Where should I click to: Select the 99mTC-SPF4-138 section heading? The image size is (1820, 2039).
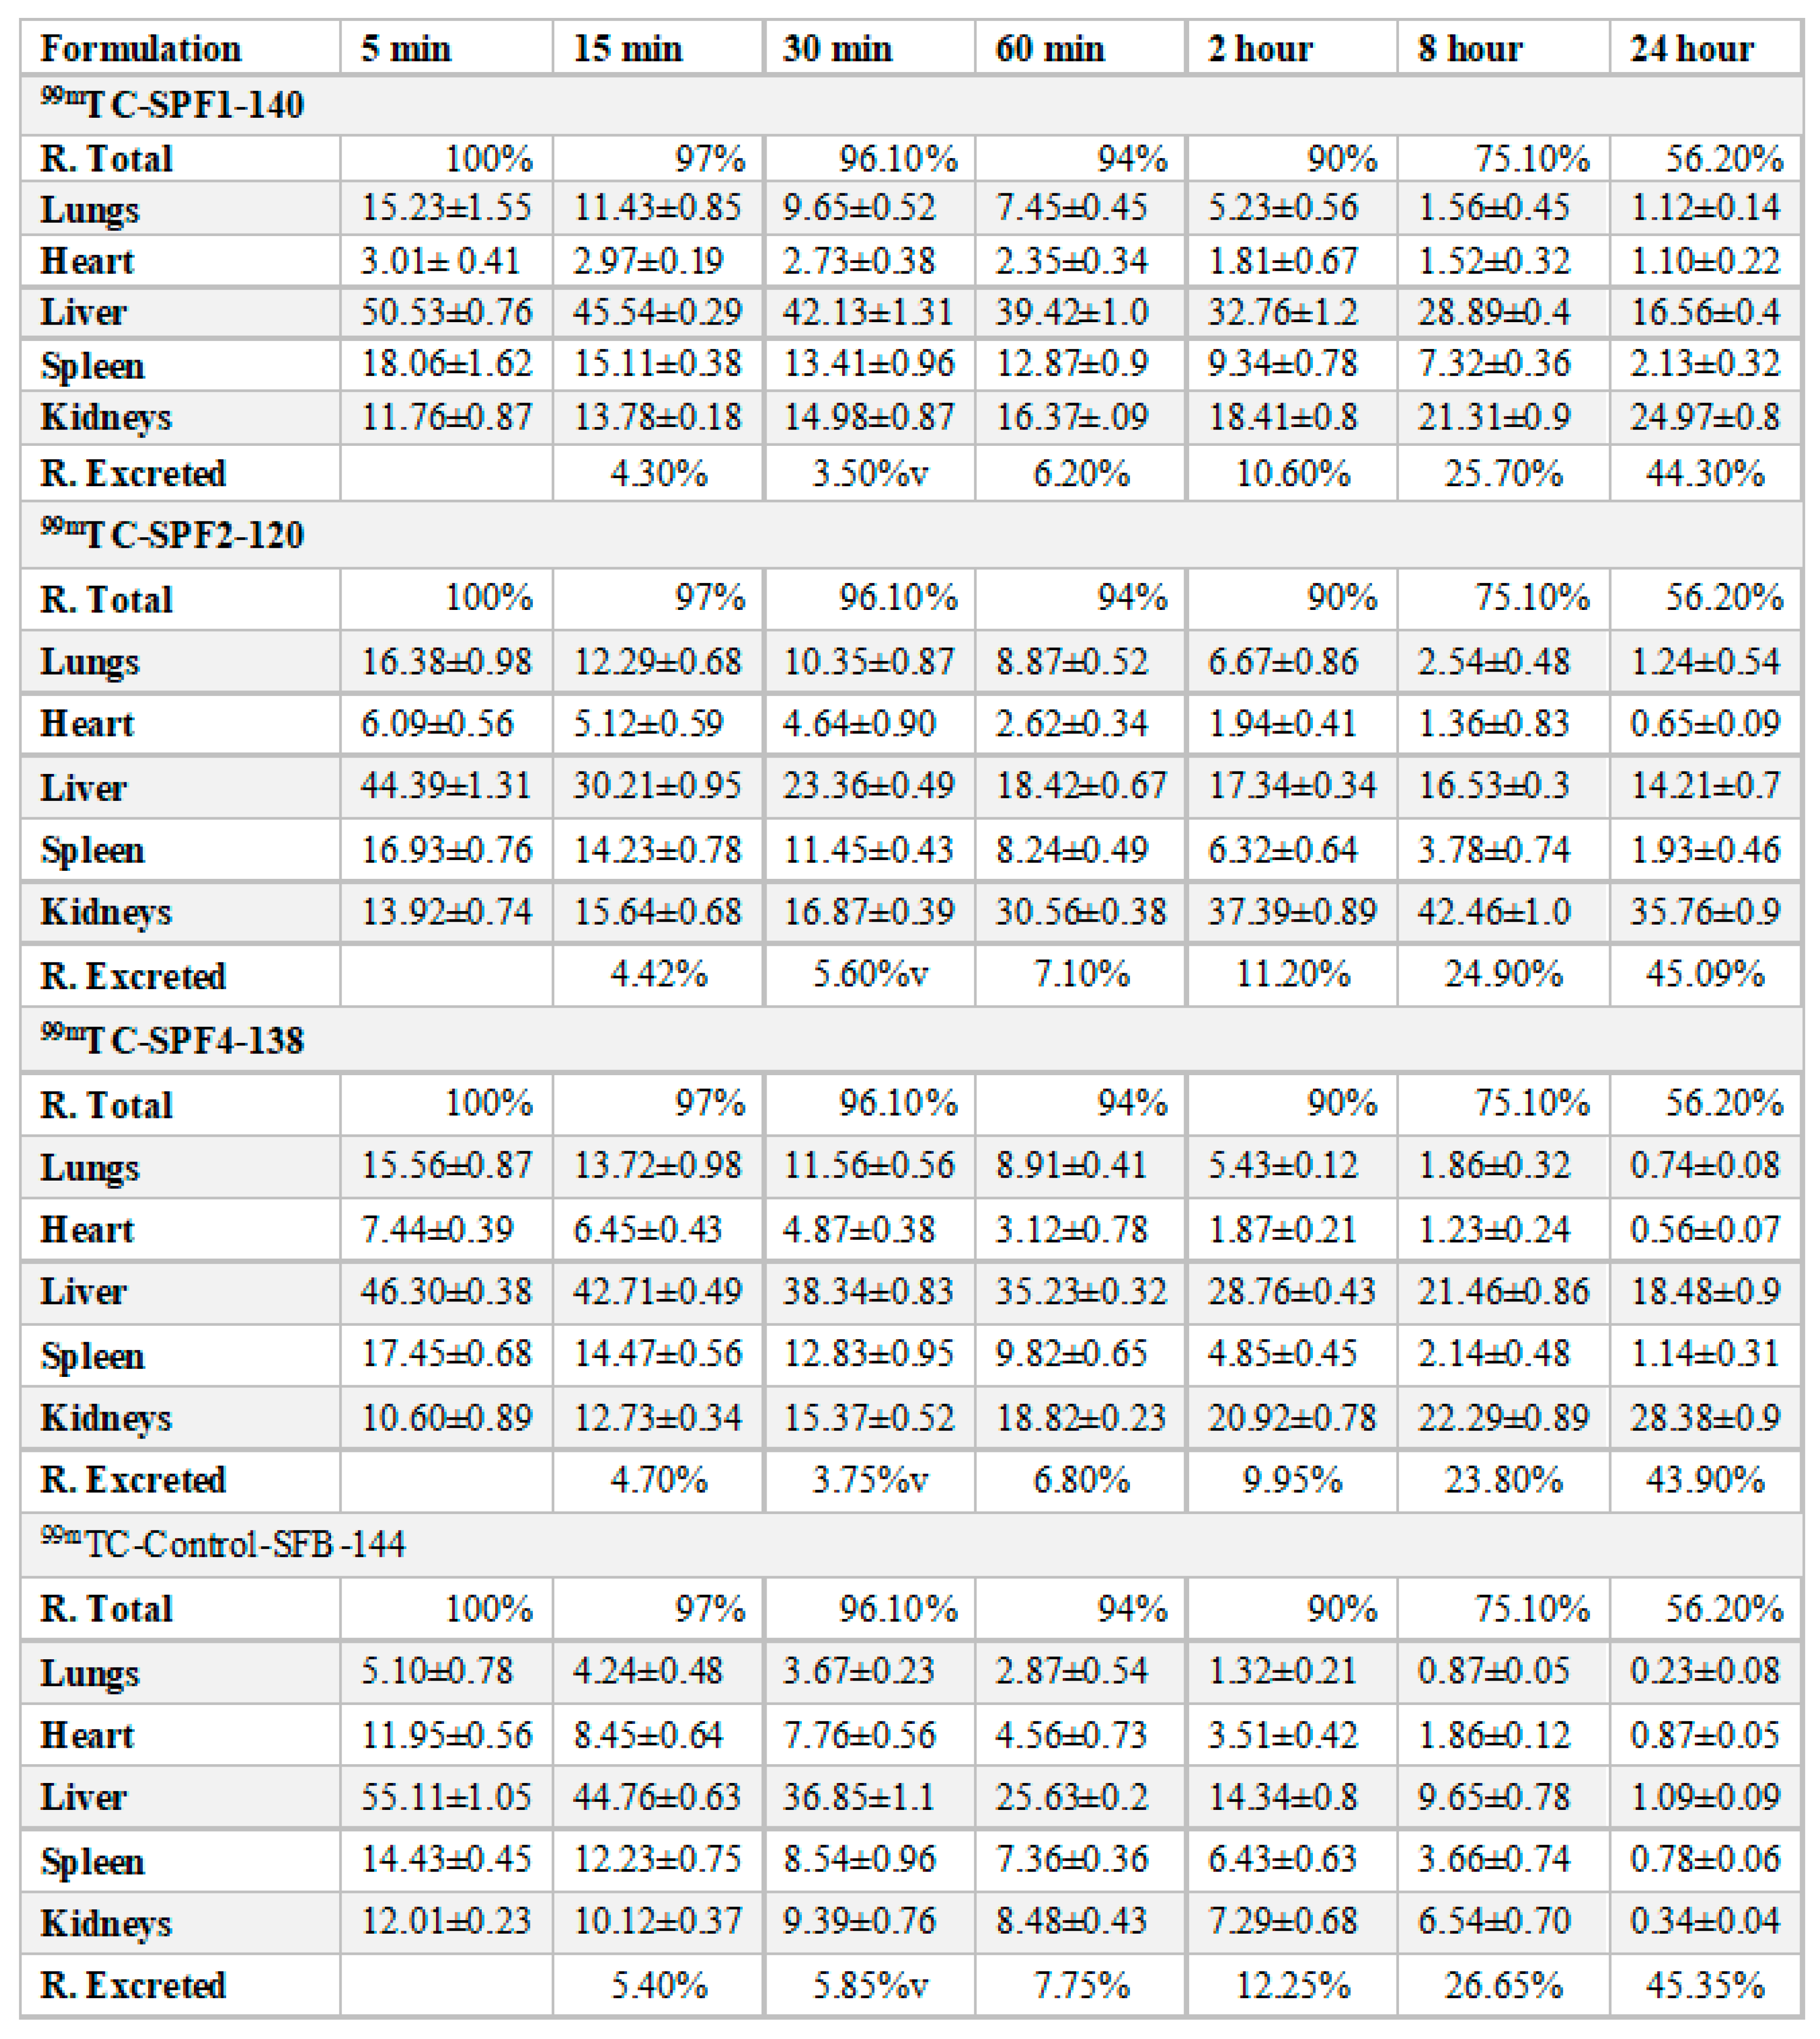coord(172,1041)
